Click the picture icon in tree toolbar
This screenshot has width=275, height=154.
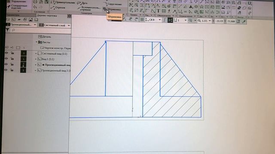click(31, 20)
